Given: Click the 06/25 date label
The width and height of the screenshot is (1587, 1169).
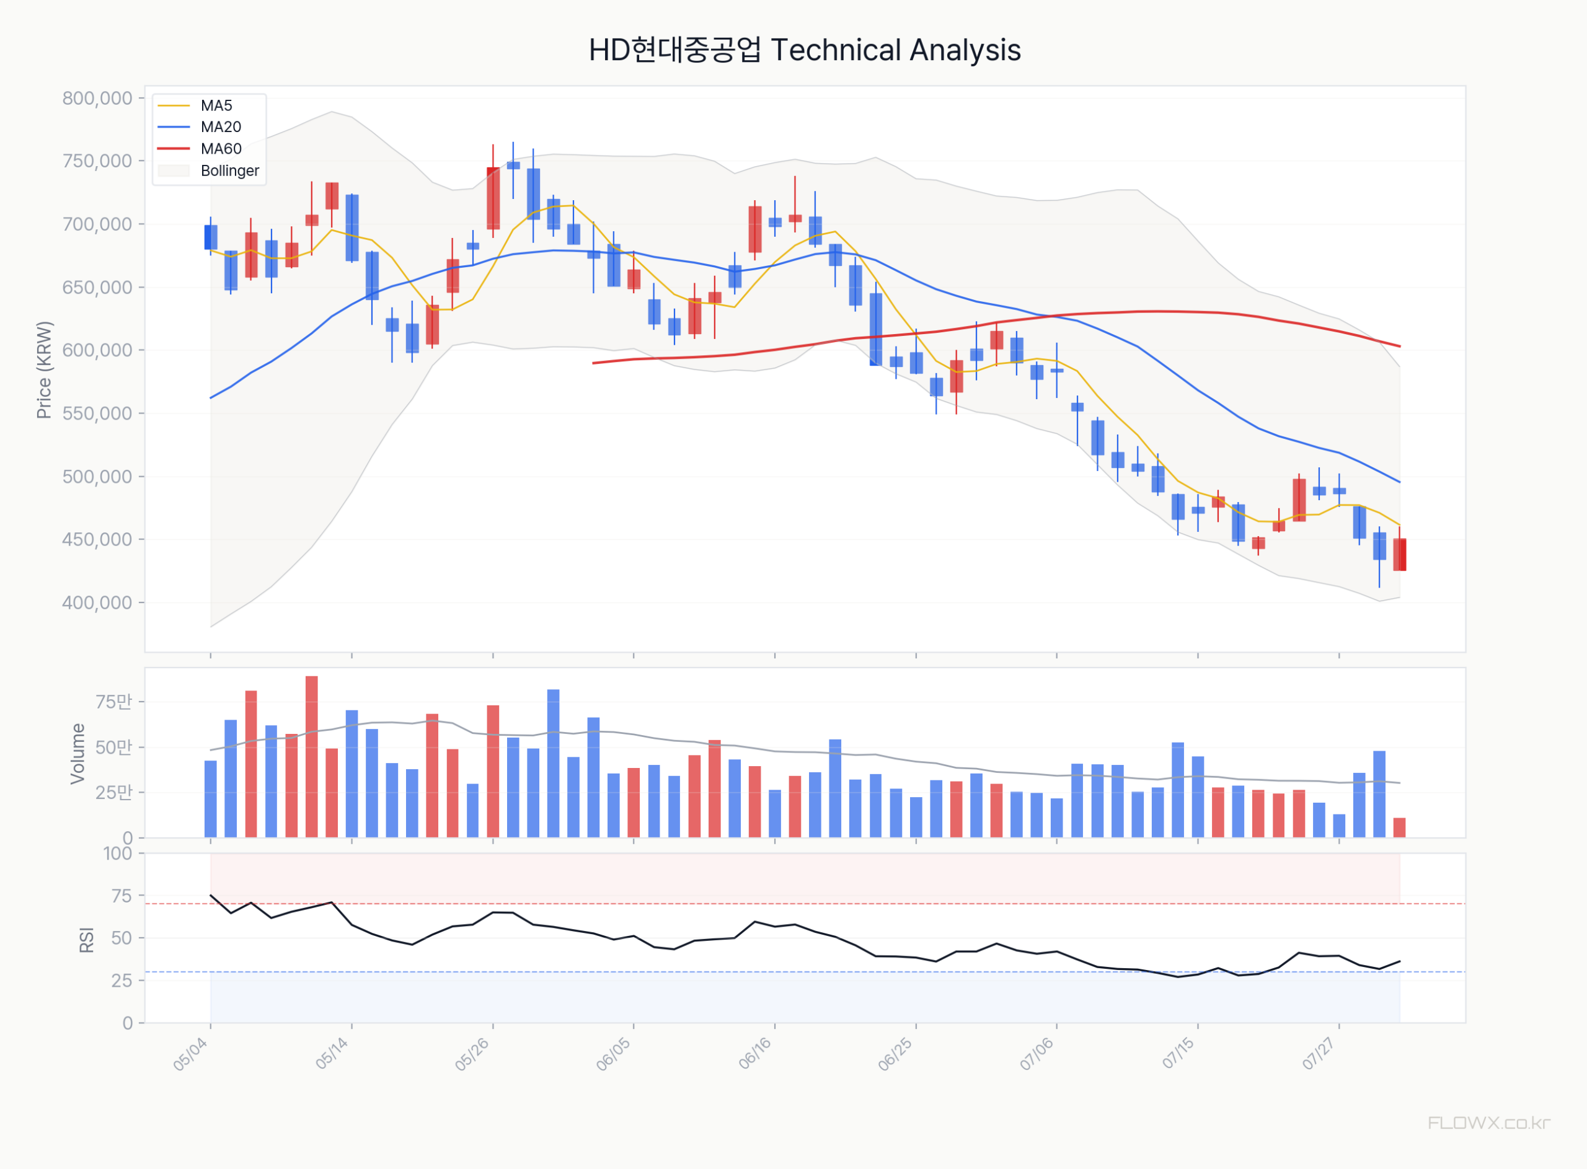Looking at the screenshot, I should click(896, 1054).
